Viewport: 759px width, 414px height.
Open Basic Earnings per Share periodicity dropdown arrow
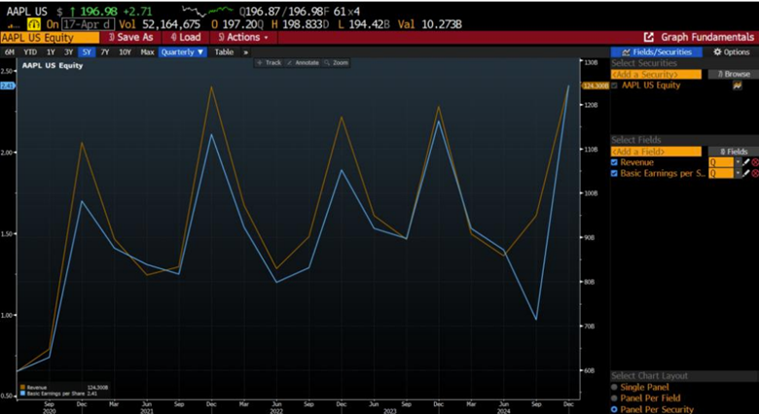tap(739, 173)
